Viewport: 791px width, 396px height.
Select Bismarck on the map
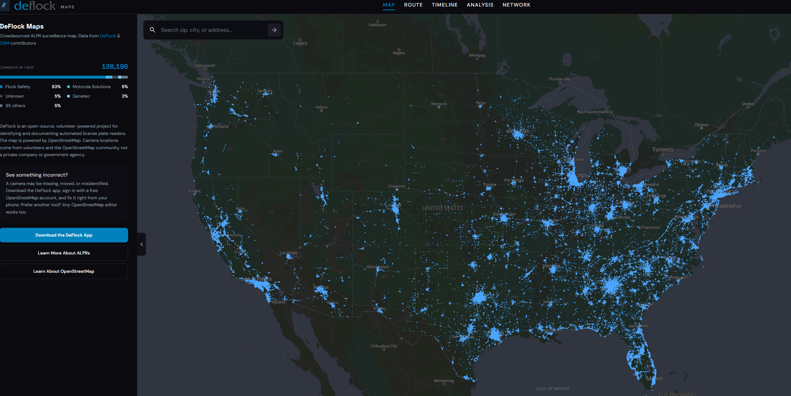click(439, 104)
